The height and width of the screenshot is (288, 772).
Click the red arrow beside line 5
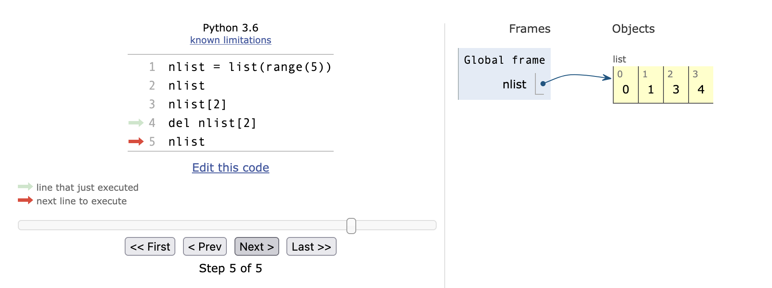point(136,141)
